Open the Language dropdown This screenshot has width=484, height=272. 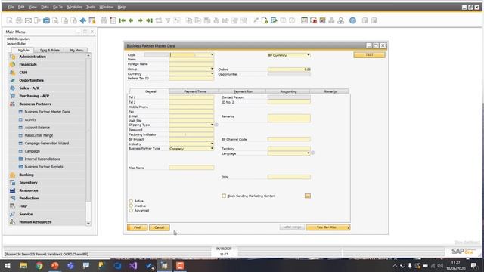[308, 153]
